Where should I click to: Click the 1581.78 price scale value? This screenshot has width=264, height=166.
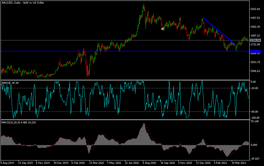pos(255,62)
